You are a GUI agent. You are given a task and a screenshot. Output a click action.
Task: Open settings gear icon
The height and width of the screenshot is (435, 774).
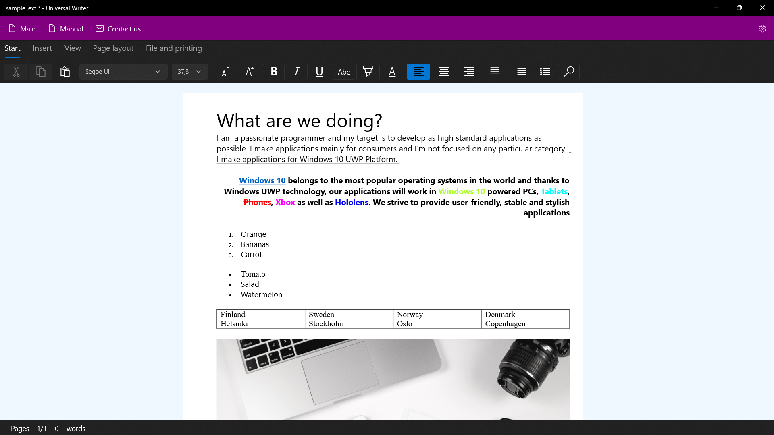pos(762,29)
